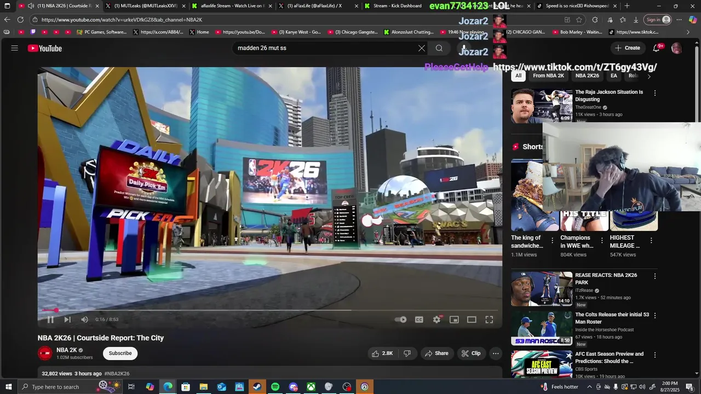
Task: Switch to the aflaxlife Stream Kick tab
Action: click(x=232, y=6)
